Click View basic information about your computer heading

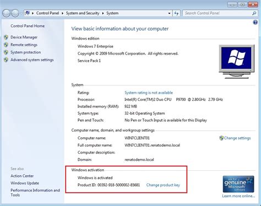(x=120, y=29)
